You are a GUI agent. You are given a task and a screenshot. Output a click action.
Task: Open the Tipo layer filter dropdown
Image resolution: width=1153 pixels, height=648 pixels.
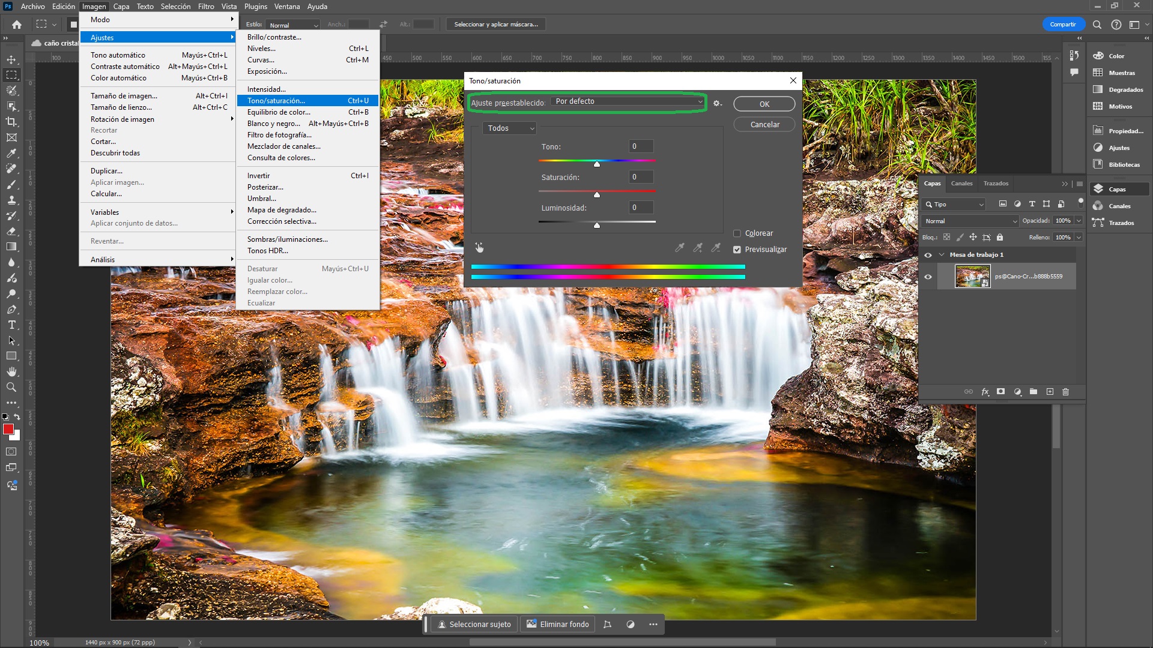point(954,205)
